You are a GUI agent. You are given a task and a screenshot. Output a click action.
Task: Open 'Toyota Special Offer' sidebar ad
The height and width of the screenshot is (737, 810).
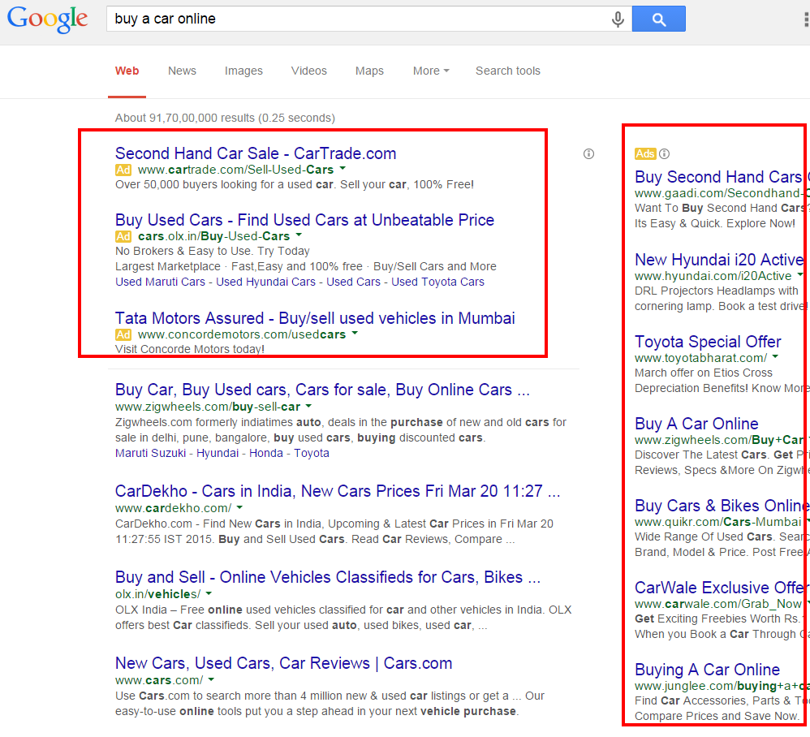click(708, 342)
